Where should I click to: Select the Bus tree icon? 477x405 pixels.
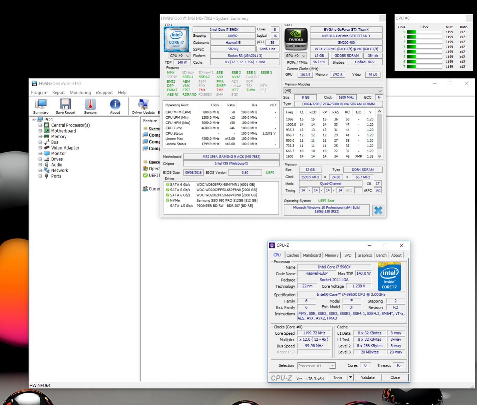pyautogui.click(x=47, y=142)
